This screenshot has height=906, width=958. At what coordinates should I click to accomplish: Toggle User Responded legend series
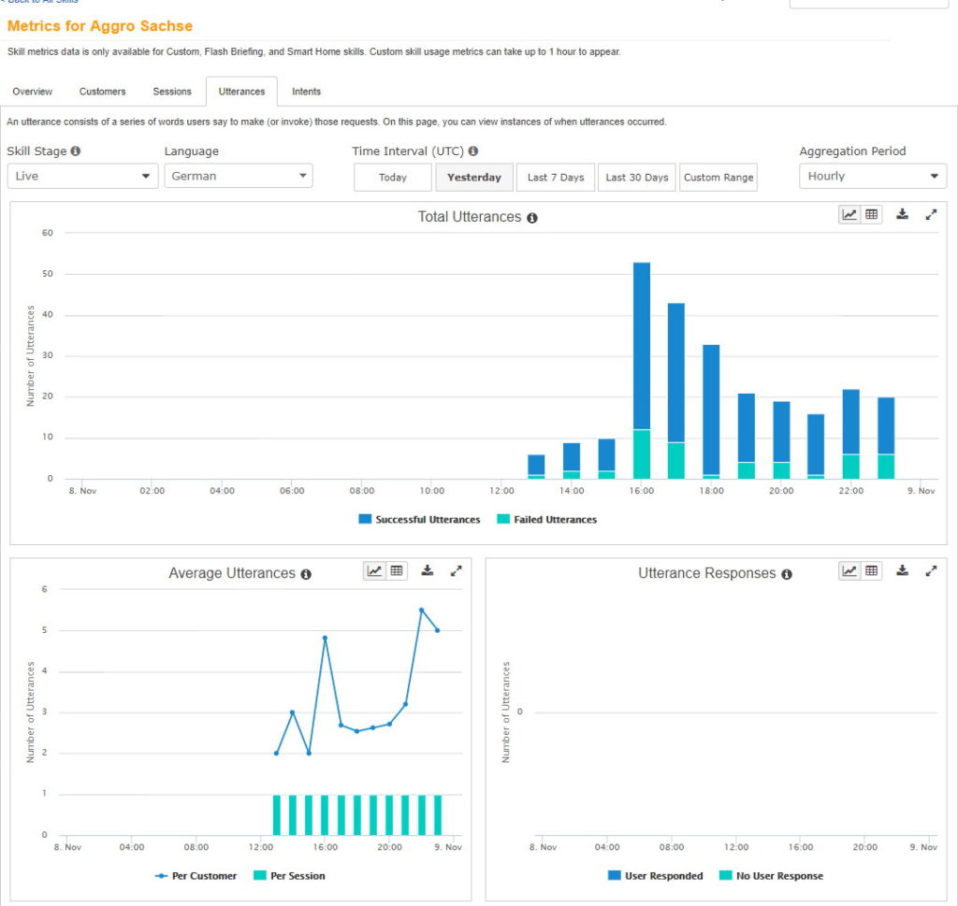coord(656,876)
